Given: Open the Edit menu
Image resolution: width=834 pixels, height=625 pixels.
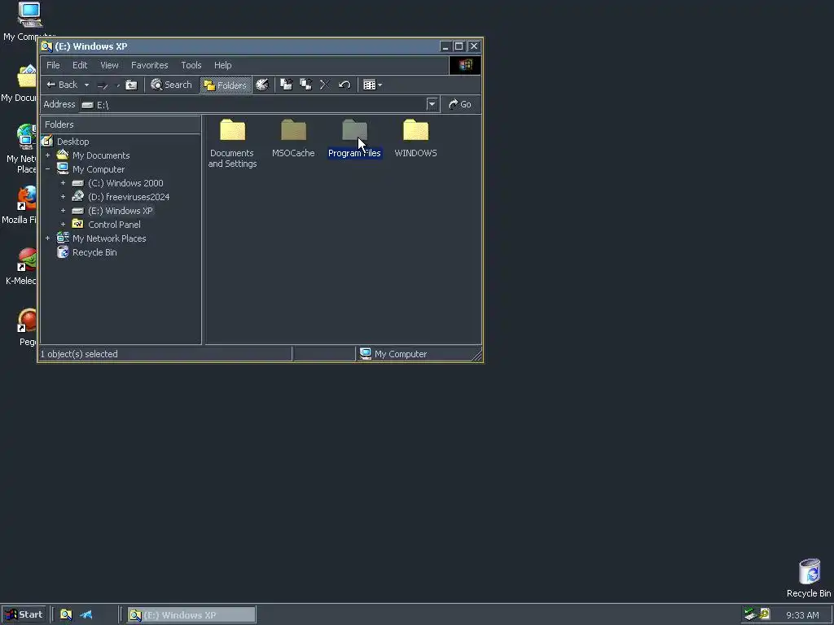Looking at the screenshot, I should [80, 65].
